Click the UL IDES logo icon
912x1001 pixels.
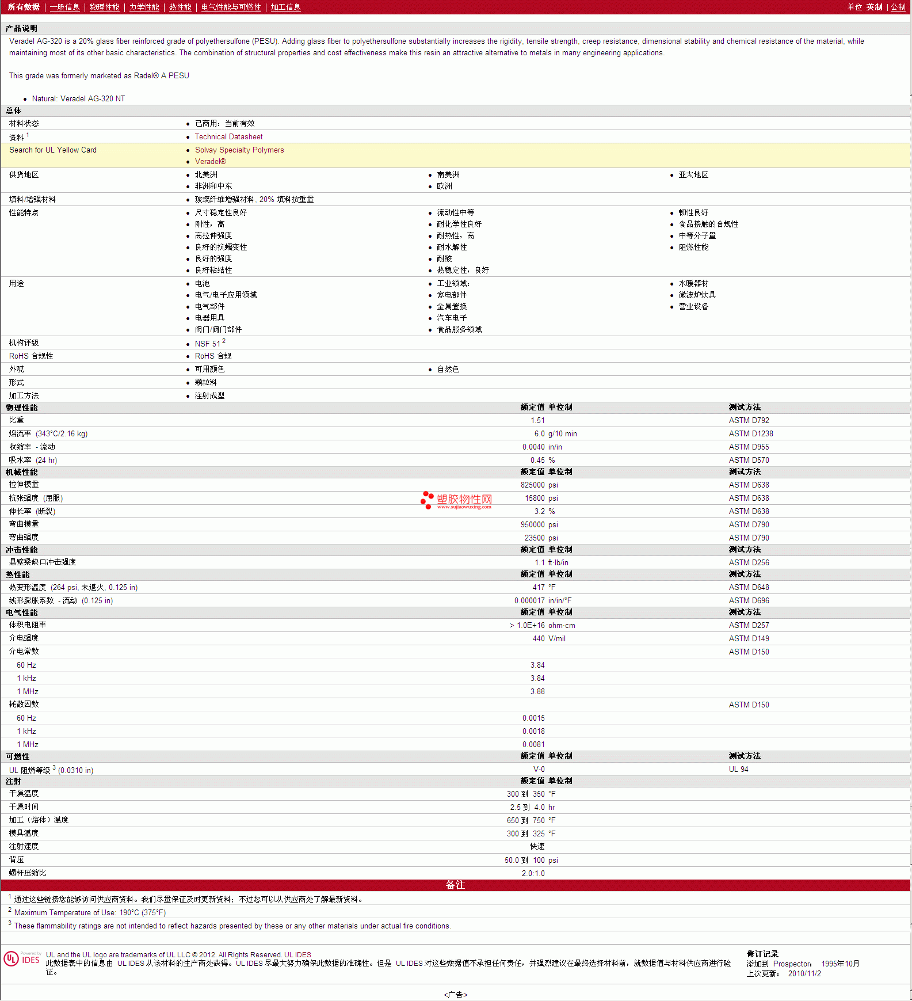click(x=22, y=959)
